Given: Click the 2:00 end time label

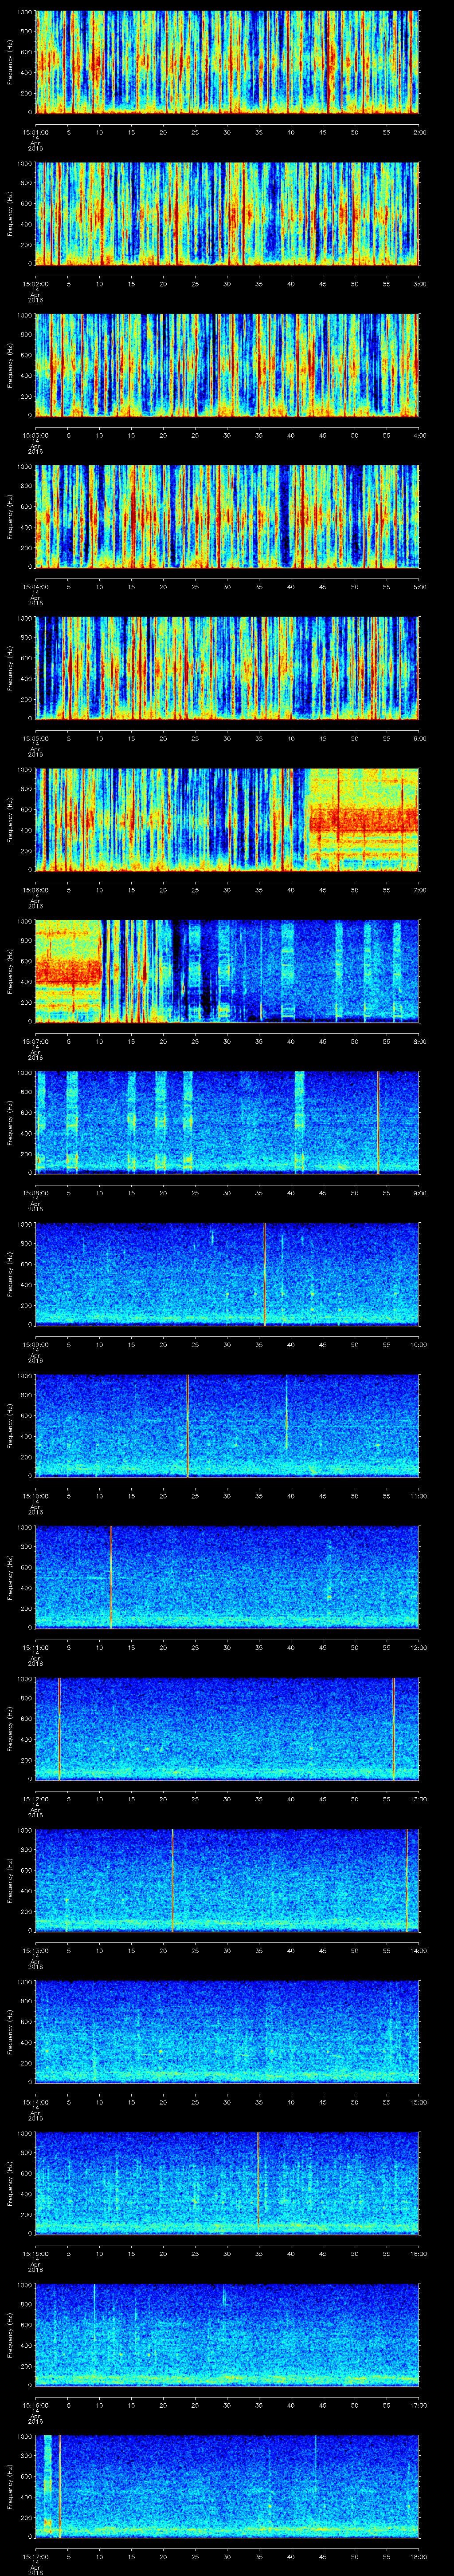Looking at the screenshot, I should (x=419, y=132).
